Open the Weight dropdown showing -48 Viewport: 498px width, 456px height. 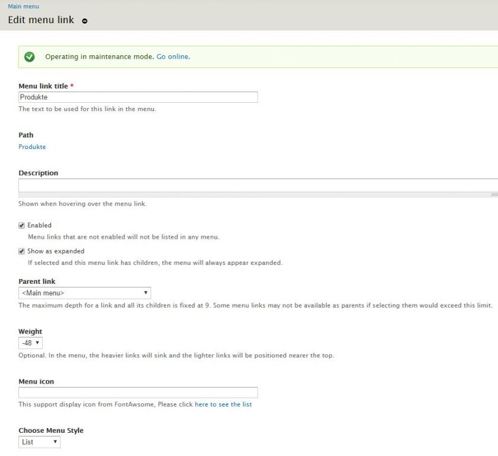coord(30,343)
